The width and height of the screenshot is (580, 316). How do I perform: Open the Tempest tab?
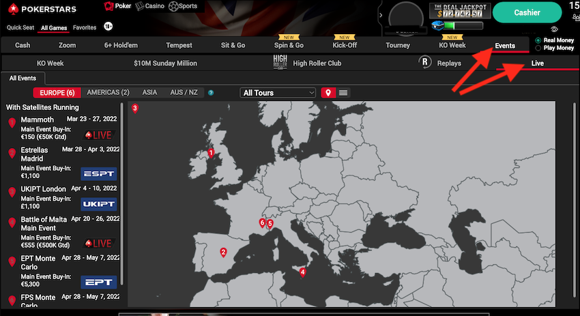click(x=179, y=45)
